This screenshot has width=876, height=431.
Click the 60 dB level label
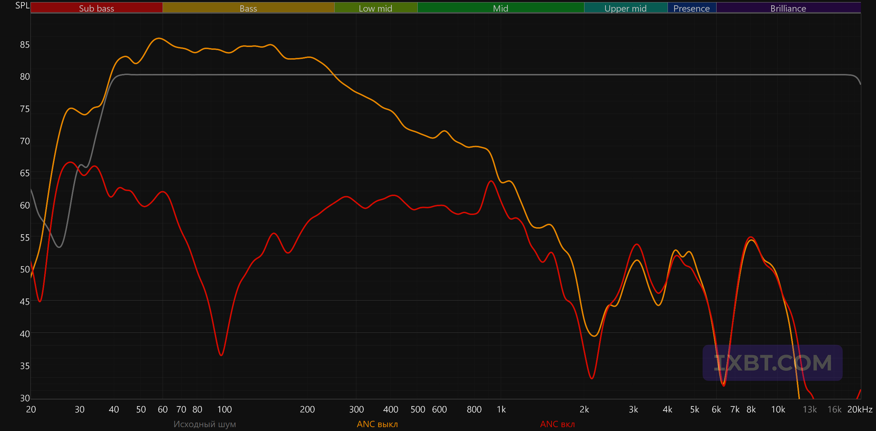coord(25,206)
